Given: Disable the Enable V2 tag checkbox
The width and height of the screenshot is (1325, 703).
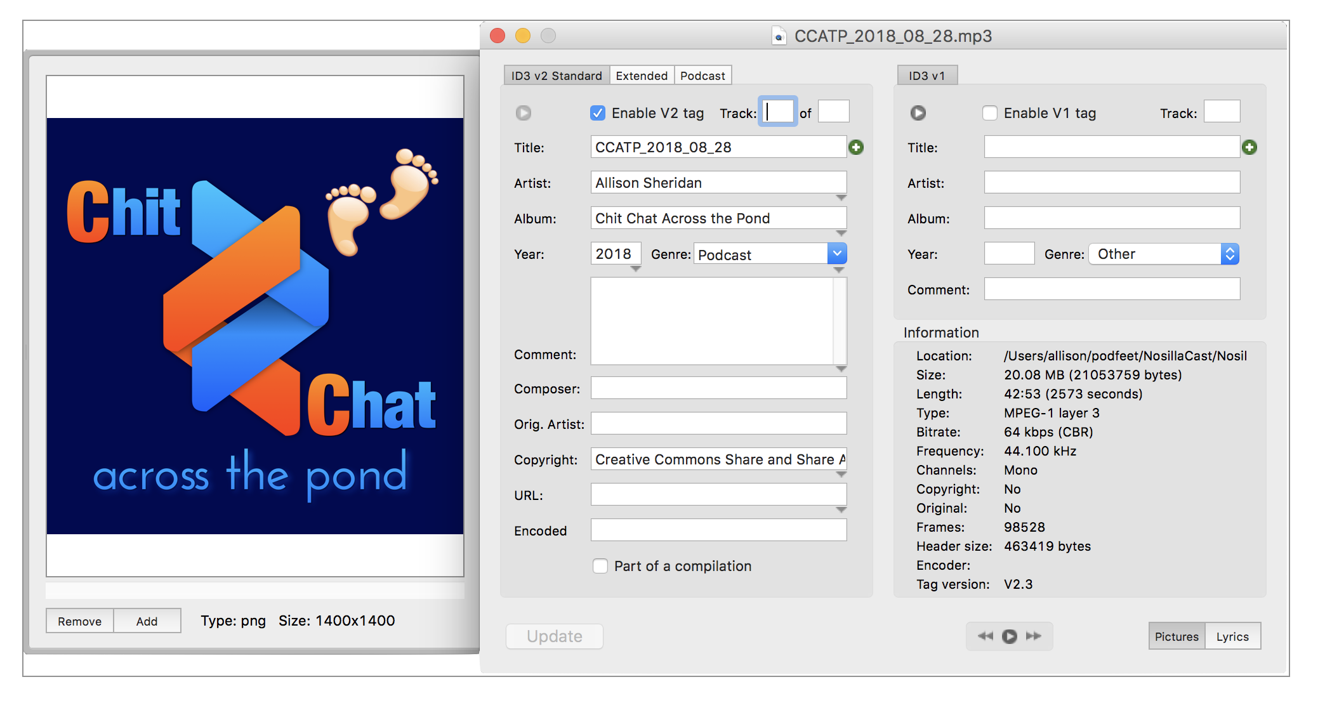Looking at the screenshot, I should coord(598,113).
